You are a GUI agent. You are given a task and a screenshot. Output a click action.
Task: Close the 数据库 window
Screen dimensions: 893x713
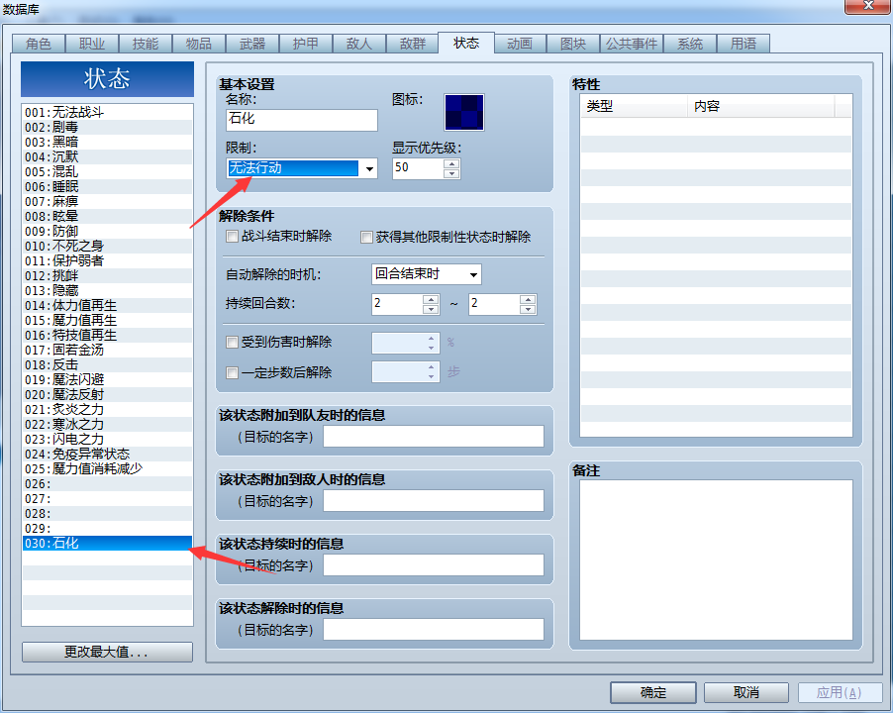pos(868,6)
